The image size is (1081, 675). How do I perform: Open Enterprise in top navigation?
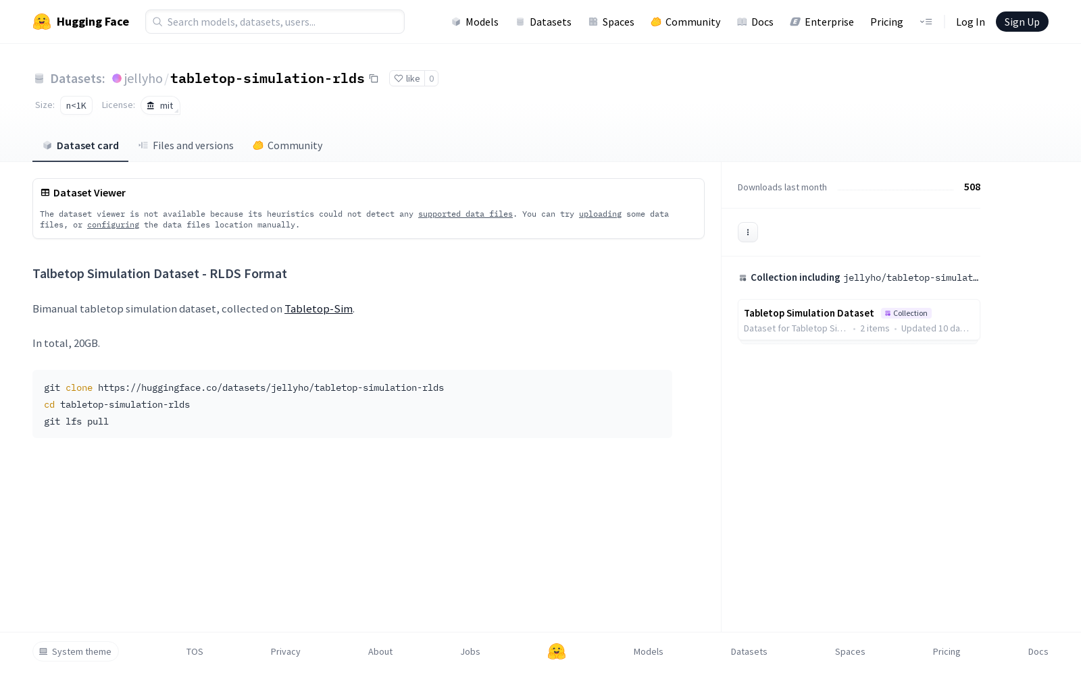click(822, 22)
